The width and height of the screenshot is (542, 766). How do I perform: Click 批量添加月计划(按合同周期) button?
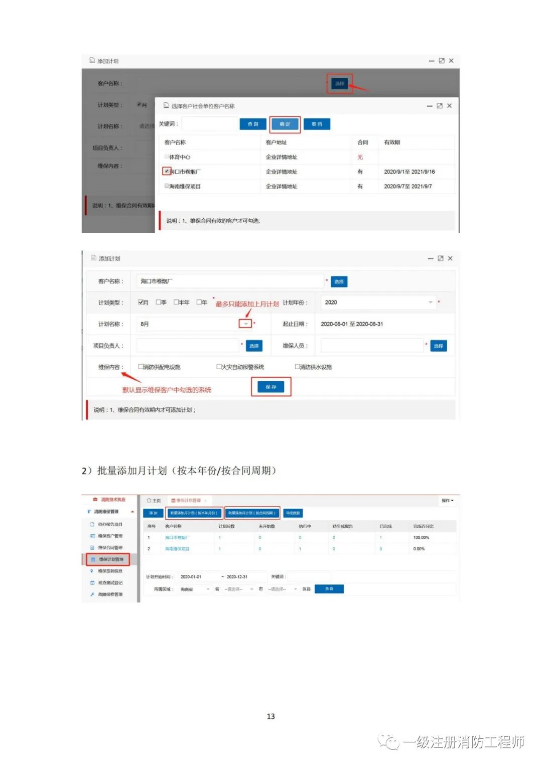tap(252, 513)
